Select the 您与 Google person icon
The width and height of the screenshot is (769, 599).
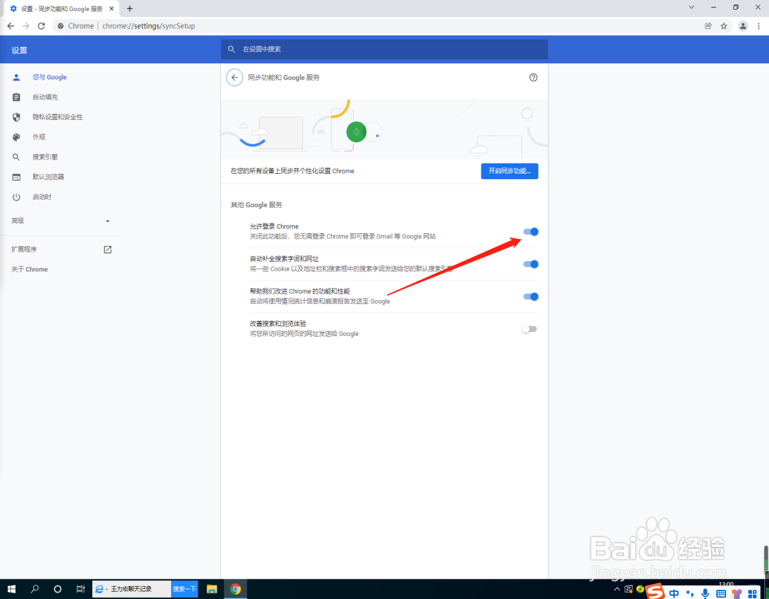click(16, 77)
